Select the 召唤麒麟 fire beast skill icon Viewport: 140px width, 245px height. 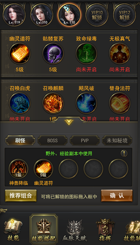click(53, 103)
